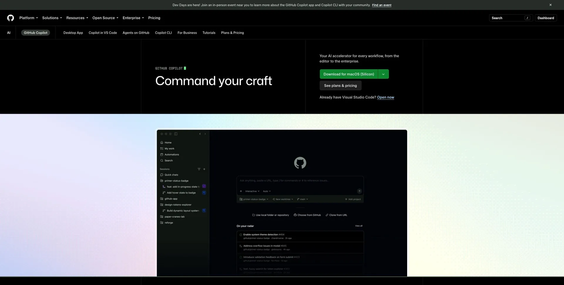Expand the Open Source navigation menu
The height and width of the screenshot is (285, 564).
(x=105, y=18)
